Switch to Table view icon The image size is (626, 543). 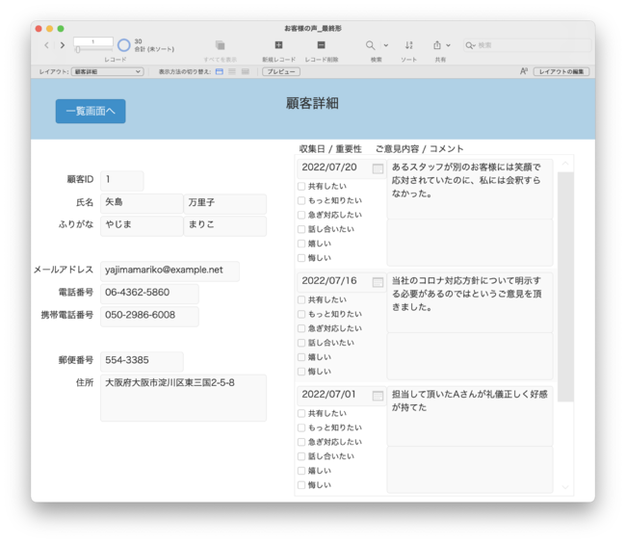(246, 71)
